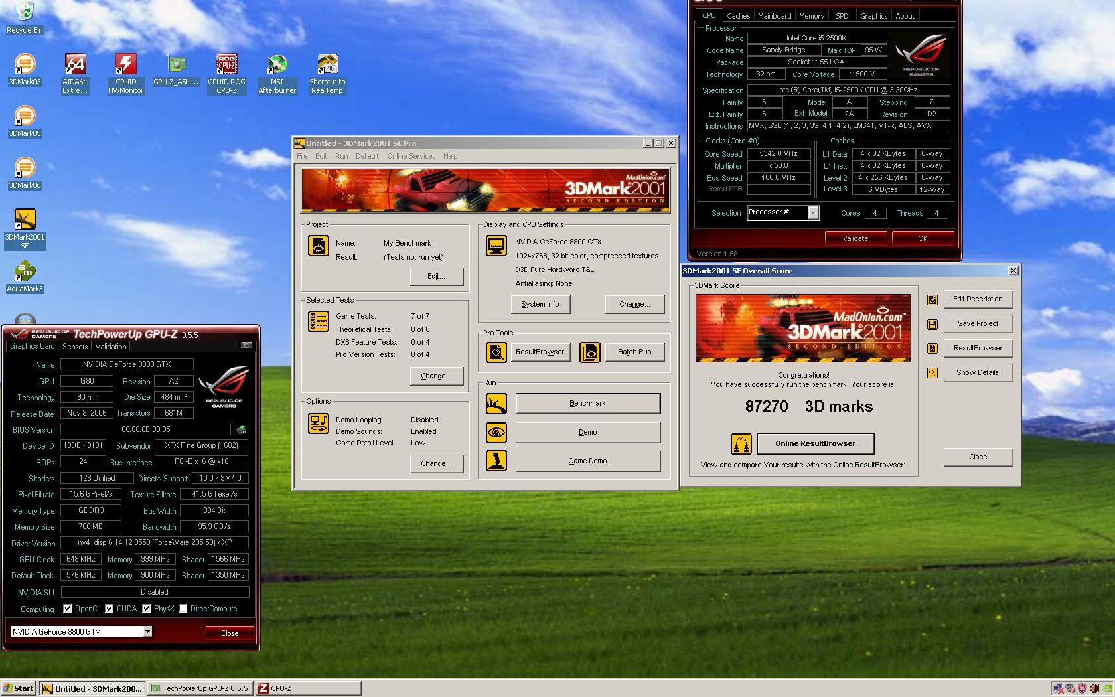1115x697 pixels.
Task: Open MSI Afterburner desktop icon
Action: [277, 74]
